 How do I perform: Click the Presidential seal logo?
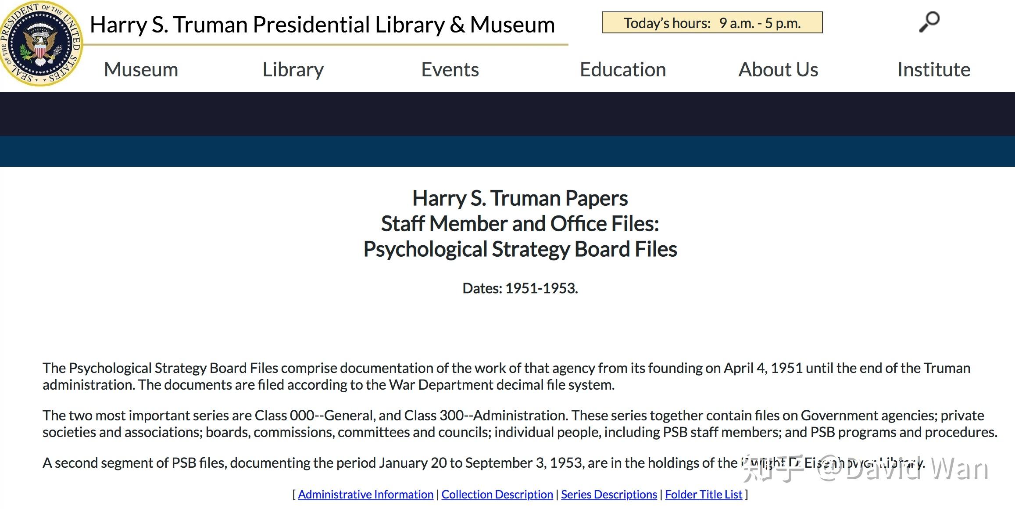pos(41,44)
